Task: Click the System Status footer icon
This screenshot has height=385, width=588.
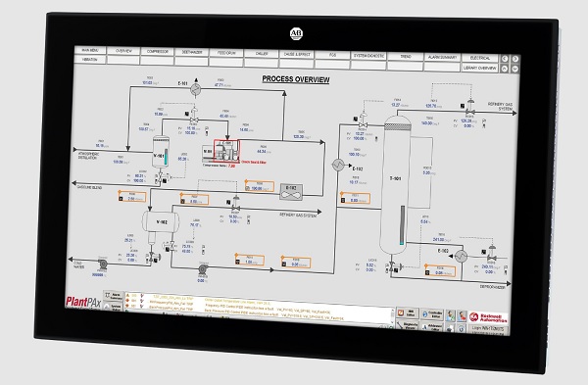Action: 114,307
